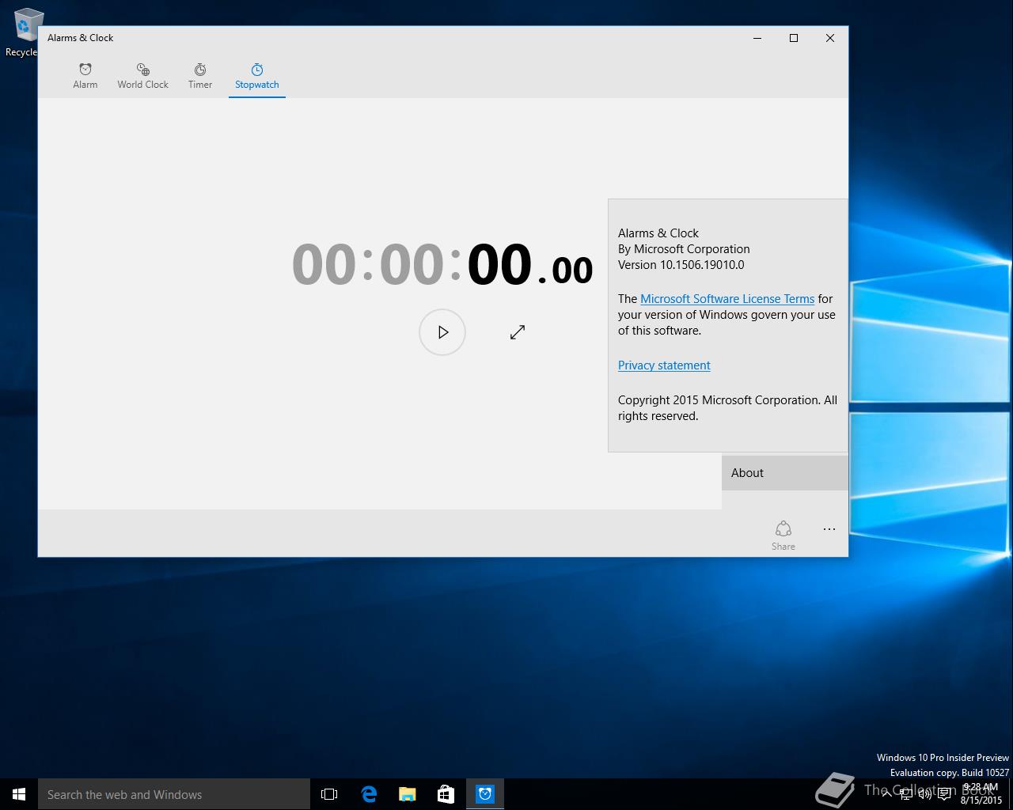Screen dimensions: 1013x810
Task: Start the stopwatch with play button
Action: pyautogui.click(x=442, y=332)
